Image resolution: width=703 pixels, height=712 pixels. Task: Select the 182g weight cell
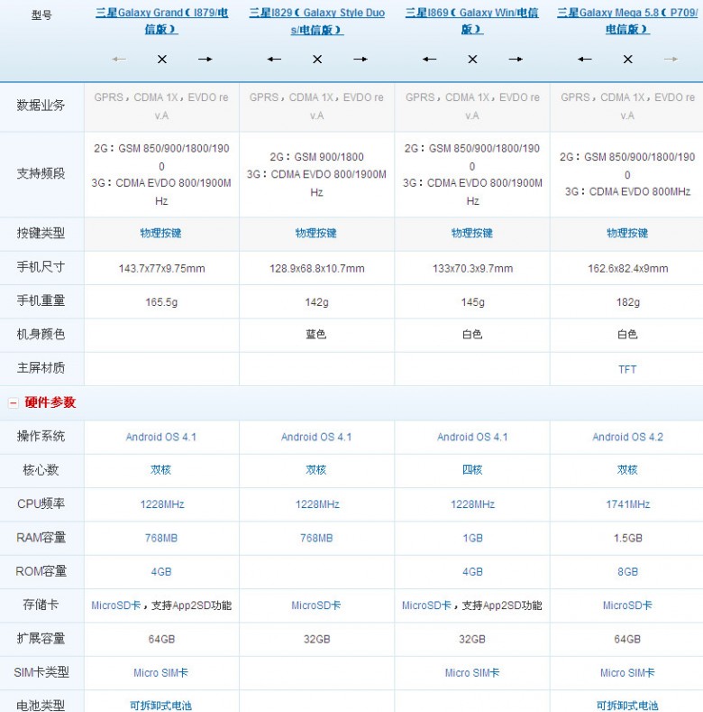tap(628, 302)
